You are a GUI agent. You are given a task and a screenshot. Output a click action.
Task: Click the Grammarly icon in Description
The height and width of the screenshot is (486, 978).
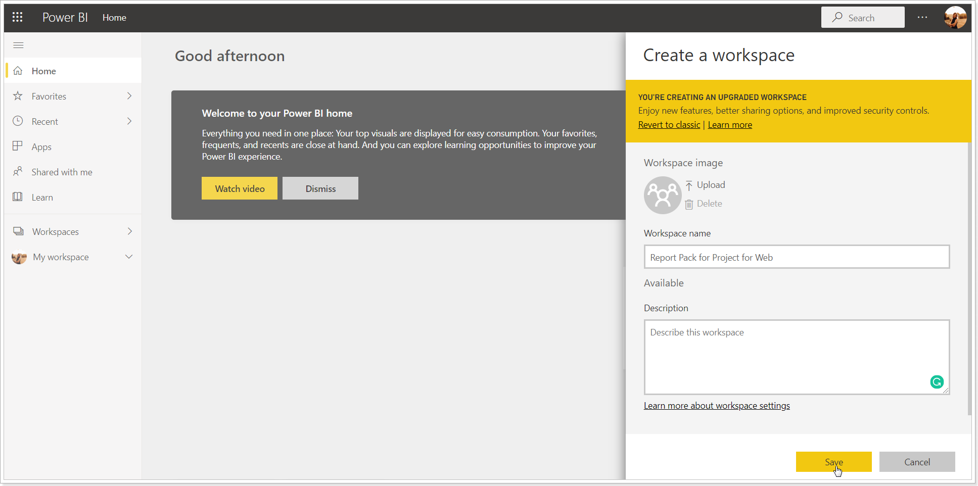937,382
